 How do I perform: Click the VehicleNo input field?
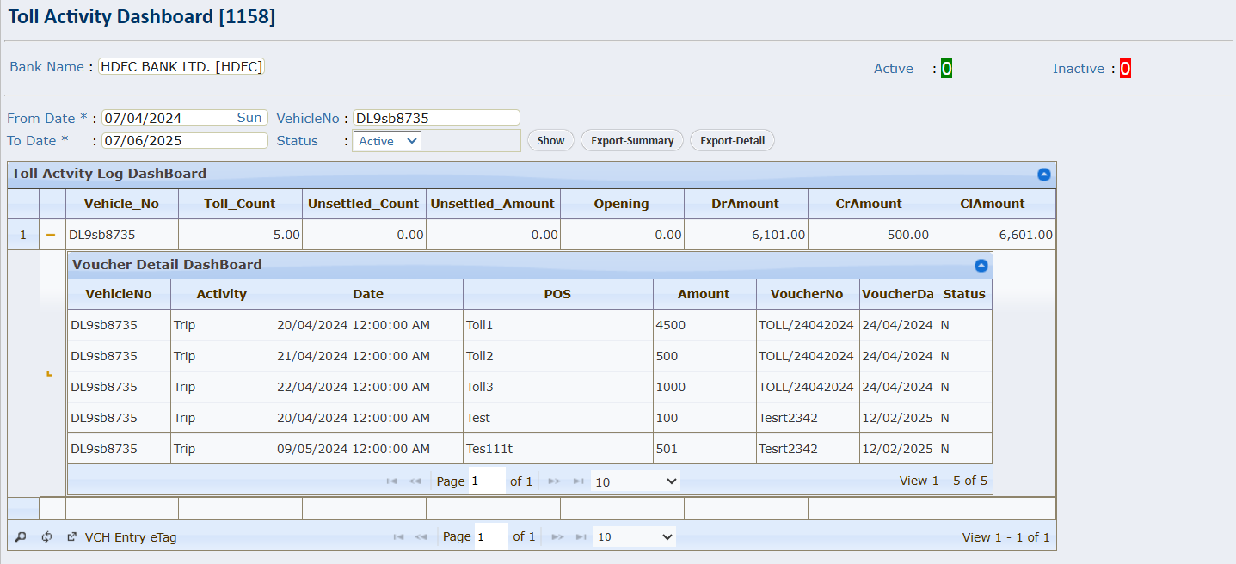pos(436,118)
